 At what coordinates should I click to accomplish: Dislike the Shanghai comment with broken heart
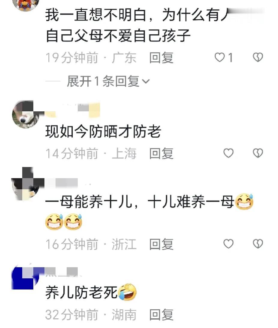tap(258, 153)
